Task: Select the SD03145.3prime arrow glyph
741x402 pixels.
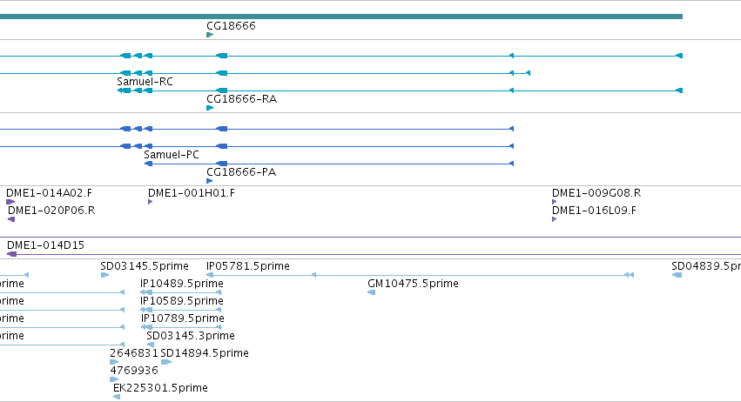Action: tap(151, 345)
